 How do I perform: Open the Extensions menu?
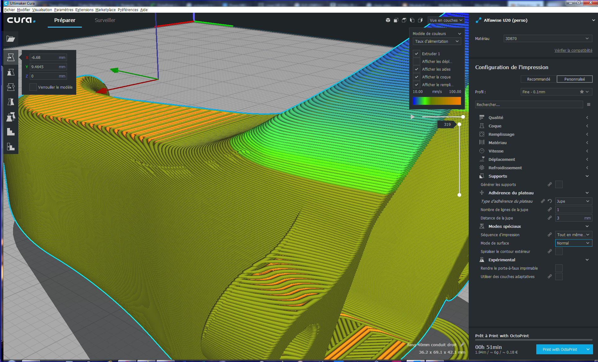point(84,10)
